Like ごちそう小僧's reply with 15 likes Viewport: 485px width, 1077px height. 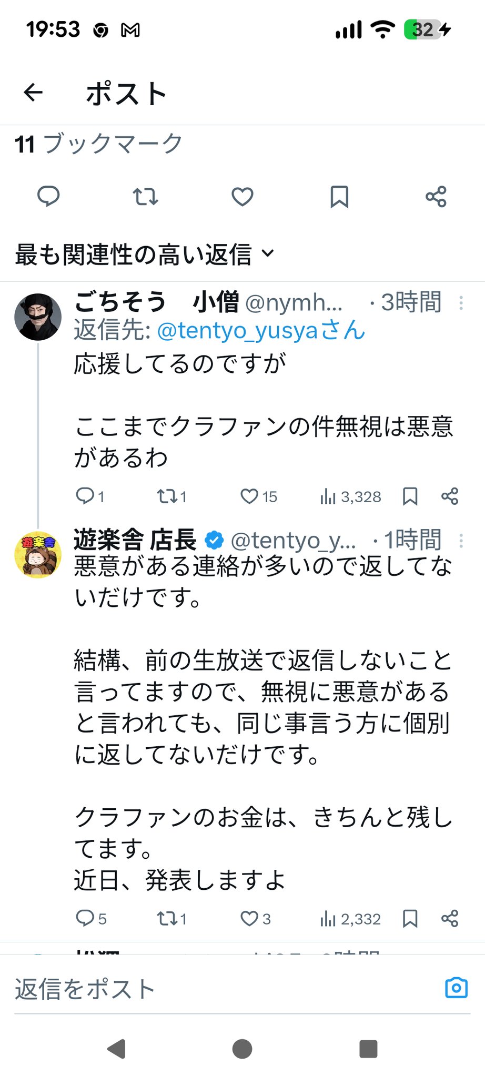pyautogui.click(x=249, y=496)
